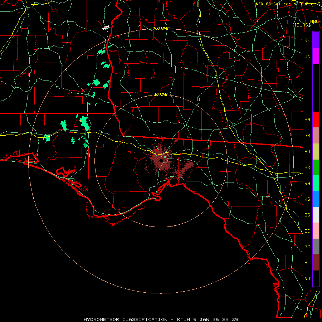Viewport: 322px width, 322px height.
Task: Click the 9 JAN 26 date text
Action: 206,319
